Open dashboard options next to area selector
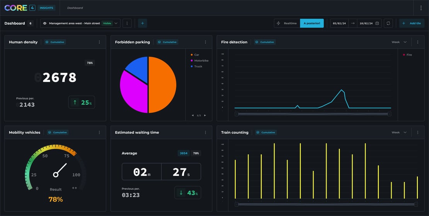Screen dimensions: 429x216 coord(127,23)
